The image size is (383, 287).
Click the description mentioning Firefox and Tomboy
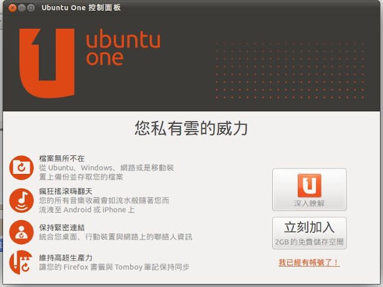pyautogui.click(x=114, y=267)
